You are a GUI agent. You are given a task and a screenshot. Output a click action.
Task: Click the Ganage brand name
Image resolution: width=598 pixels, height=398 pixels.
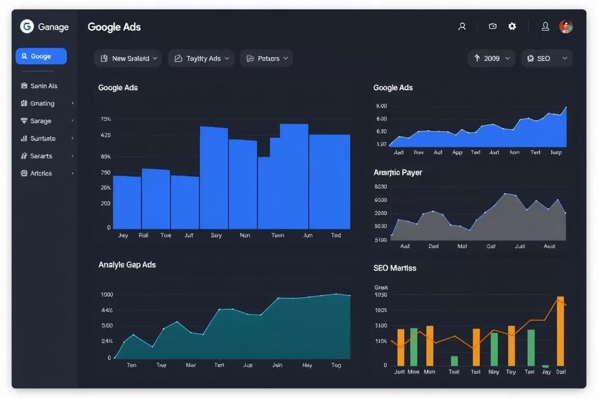(x=54, y=27)
